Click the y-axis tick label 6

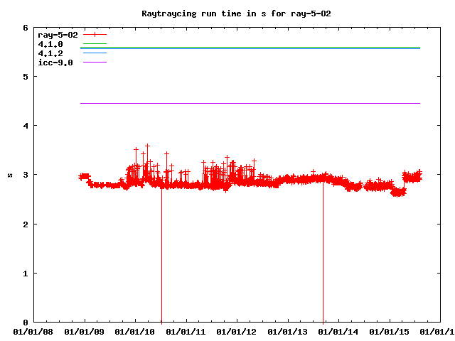pos(26,28)
